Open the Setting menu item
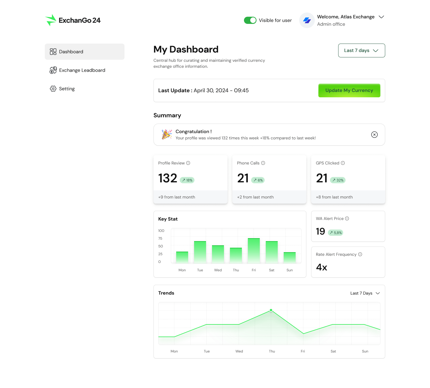The image size is (430, 388). (x=67, y=89)
